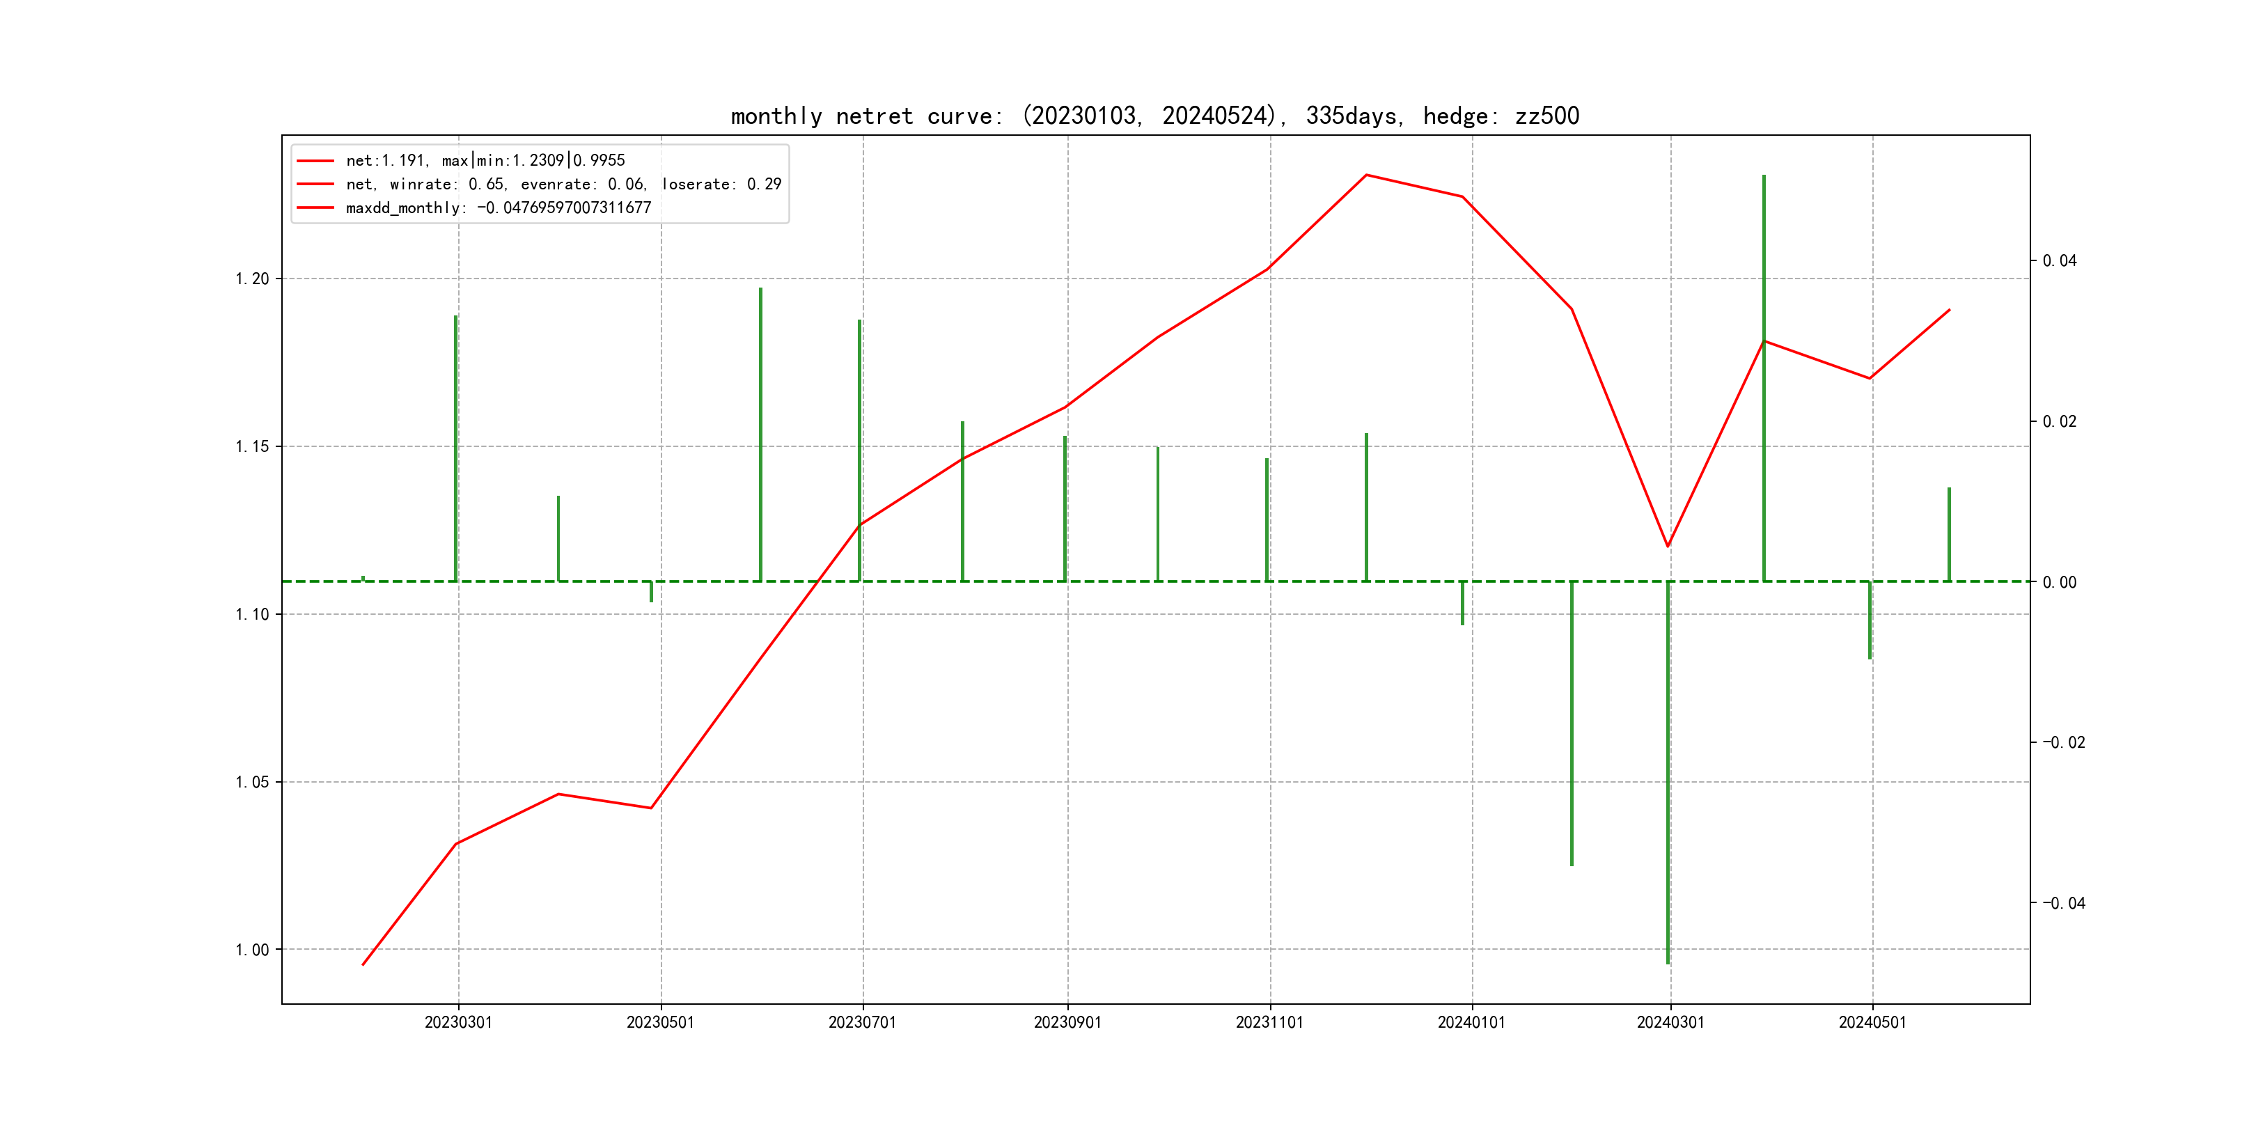
Task: Click the −0.04 right-axis tick label
Action: [2063, 903]
